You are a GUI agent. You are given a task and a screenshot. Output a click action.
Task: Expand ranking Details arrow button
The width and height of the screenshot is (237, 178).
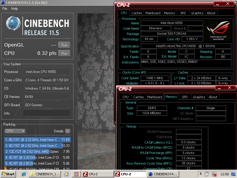click(x=68, y=131)
